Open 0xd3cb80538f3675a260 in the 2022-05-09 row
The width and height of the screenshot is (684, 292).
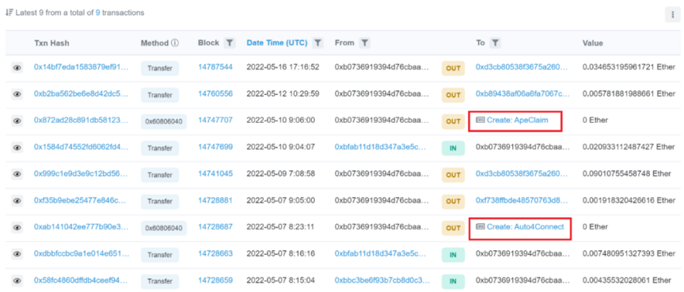(522, 173)
